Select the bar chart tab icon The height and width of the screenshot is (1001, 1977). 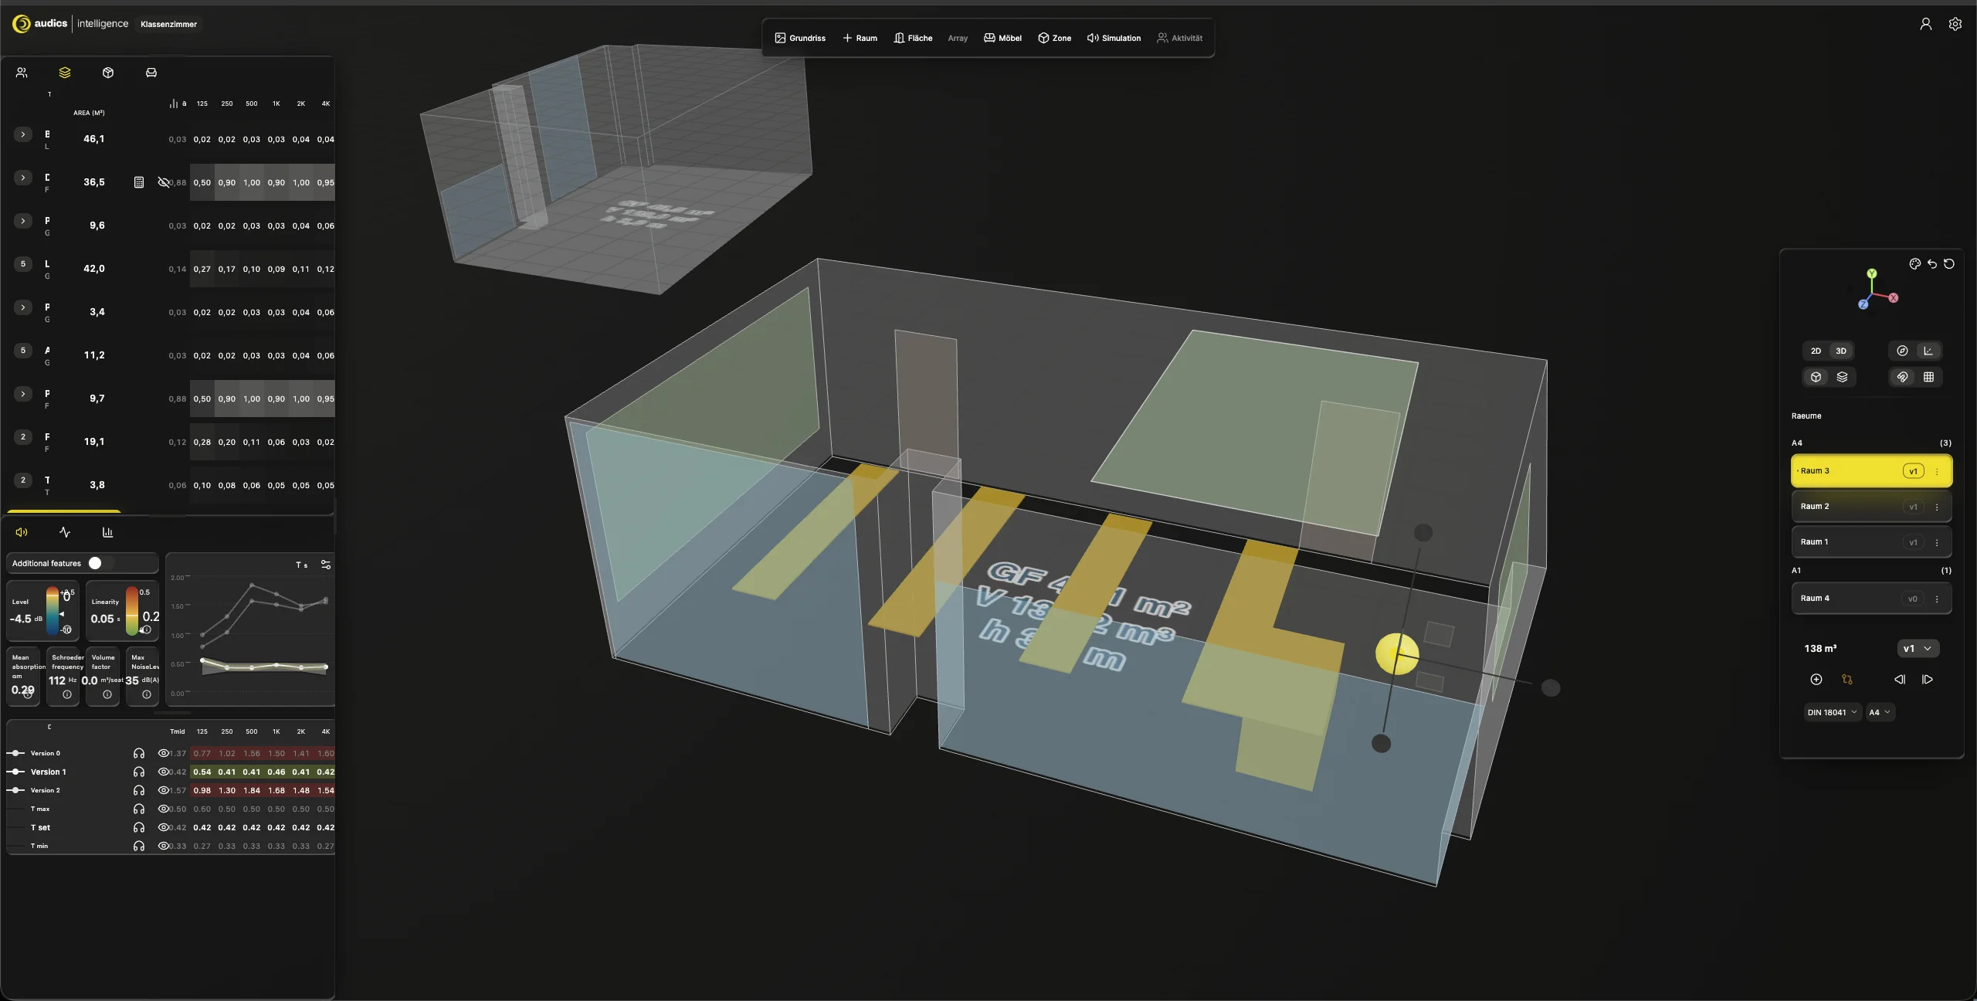coord(108,532)
